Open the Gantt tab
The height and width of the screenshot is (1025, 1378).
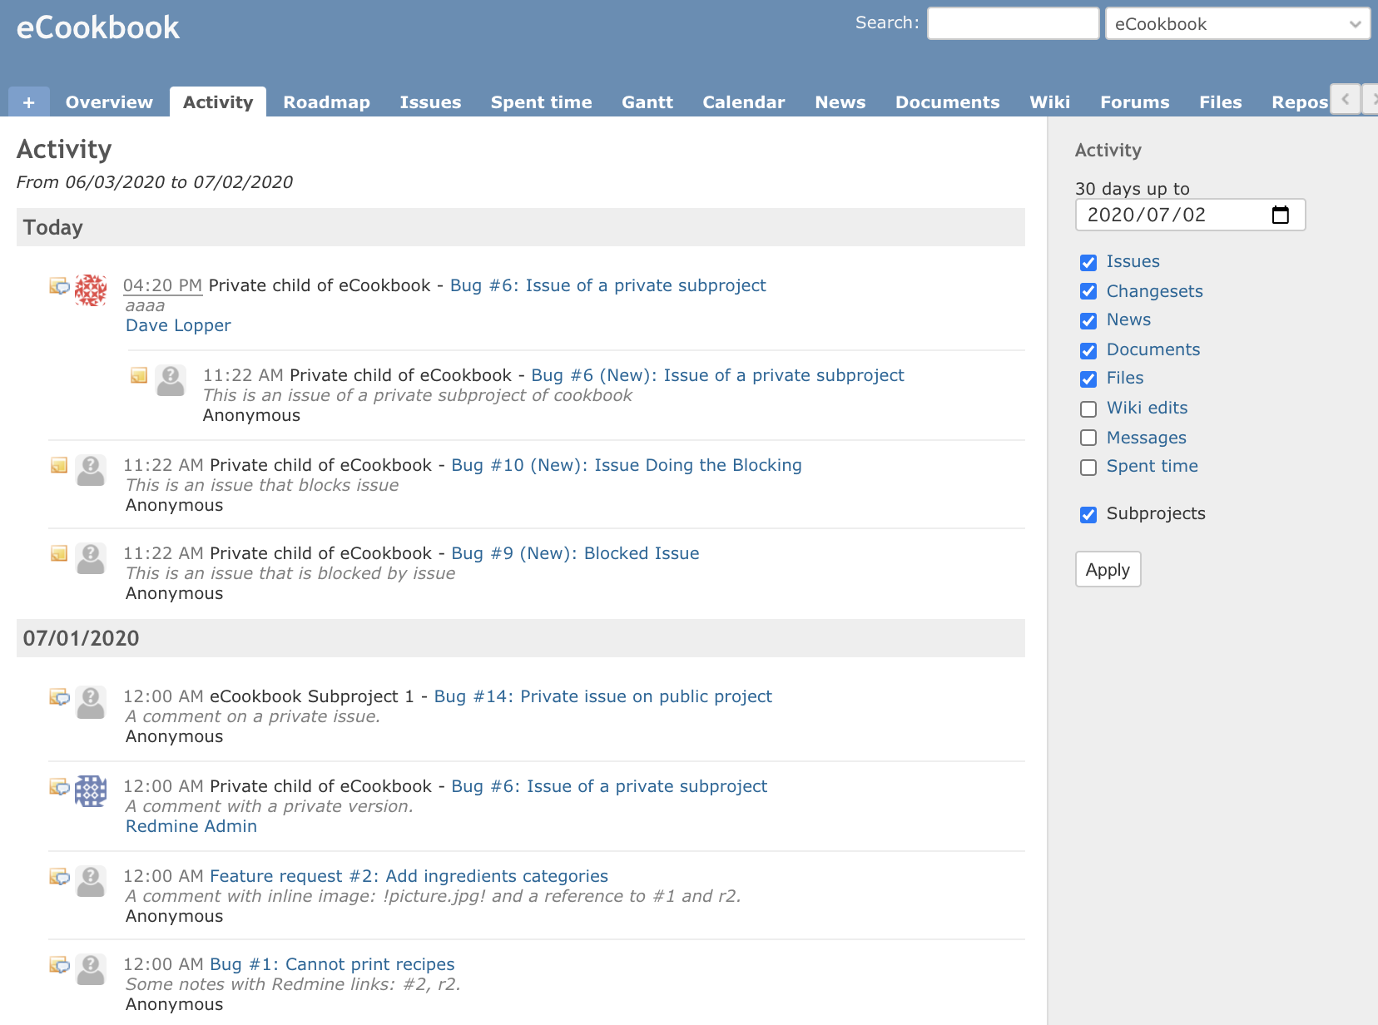tap(647, 102)
